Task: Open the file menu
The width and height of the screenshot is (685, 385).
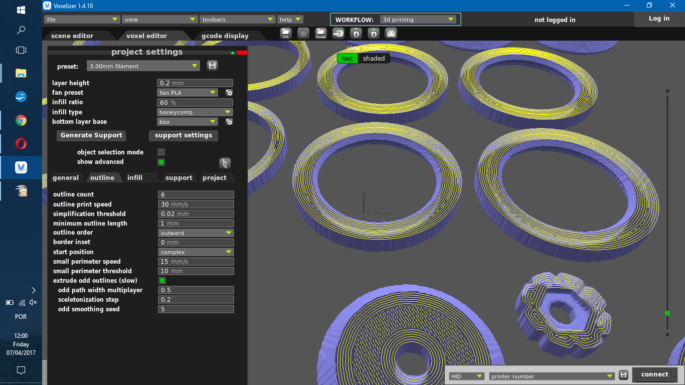Action: pyautogui.click(x=82, y=20)
